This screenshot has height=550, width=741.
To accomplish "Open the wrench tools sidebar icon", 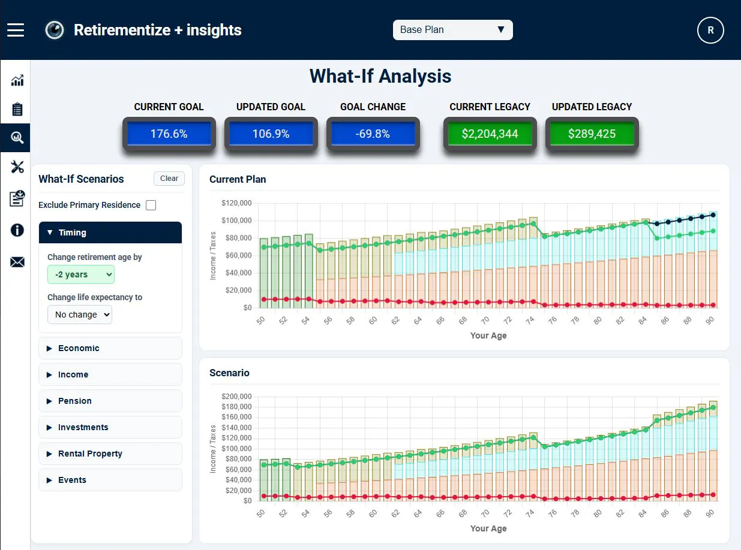I will coord(17,167).
